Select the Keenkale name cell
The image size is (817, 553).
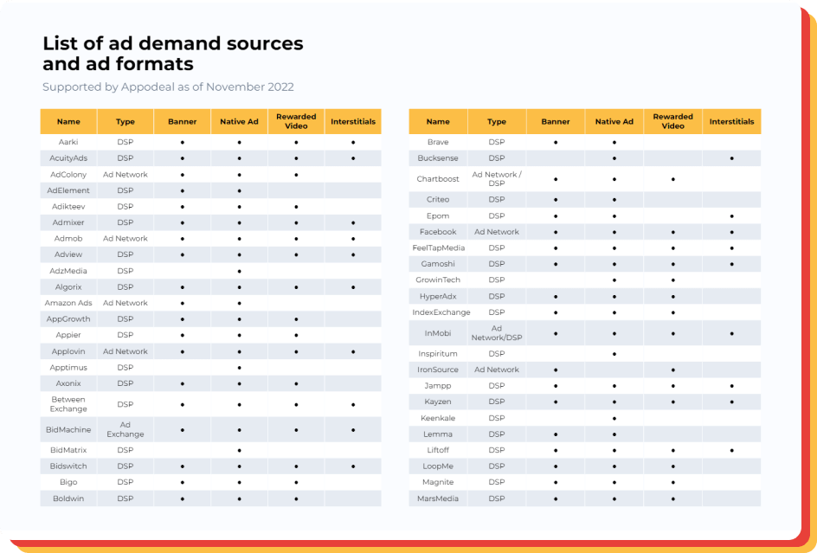point(438,418)
